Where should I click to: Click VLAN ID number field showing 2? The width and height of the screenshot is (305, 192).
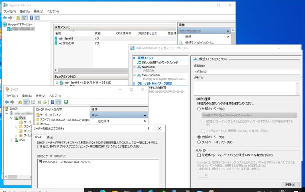coord(202,175)
